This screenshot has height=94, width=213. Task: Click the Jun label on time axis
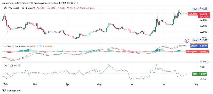tap(132, 84)
